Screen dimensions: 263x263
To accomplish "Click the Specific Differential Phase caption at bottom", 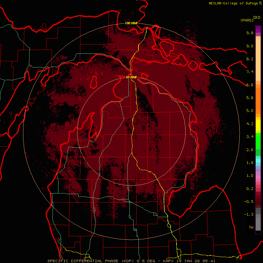I will coord(131,261).
